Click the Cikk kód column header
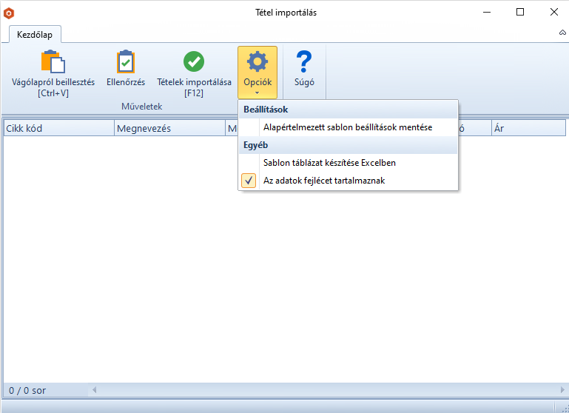This screenshot has height=413, width=569. (58, 129)
